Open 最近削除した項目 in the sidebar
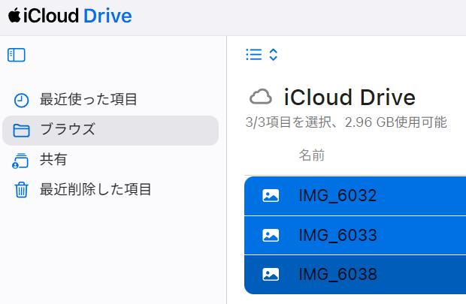This screenshot has height=304, width=466. (x=110, y=190)
